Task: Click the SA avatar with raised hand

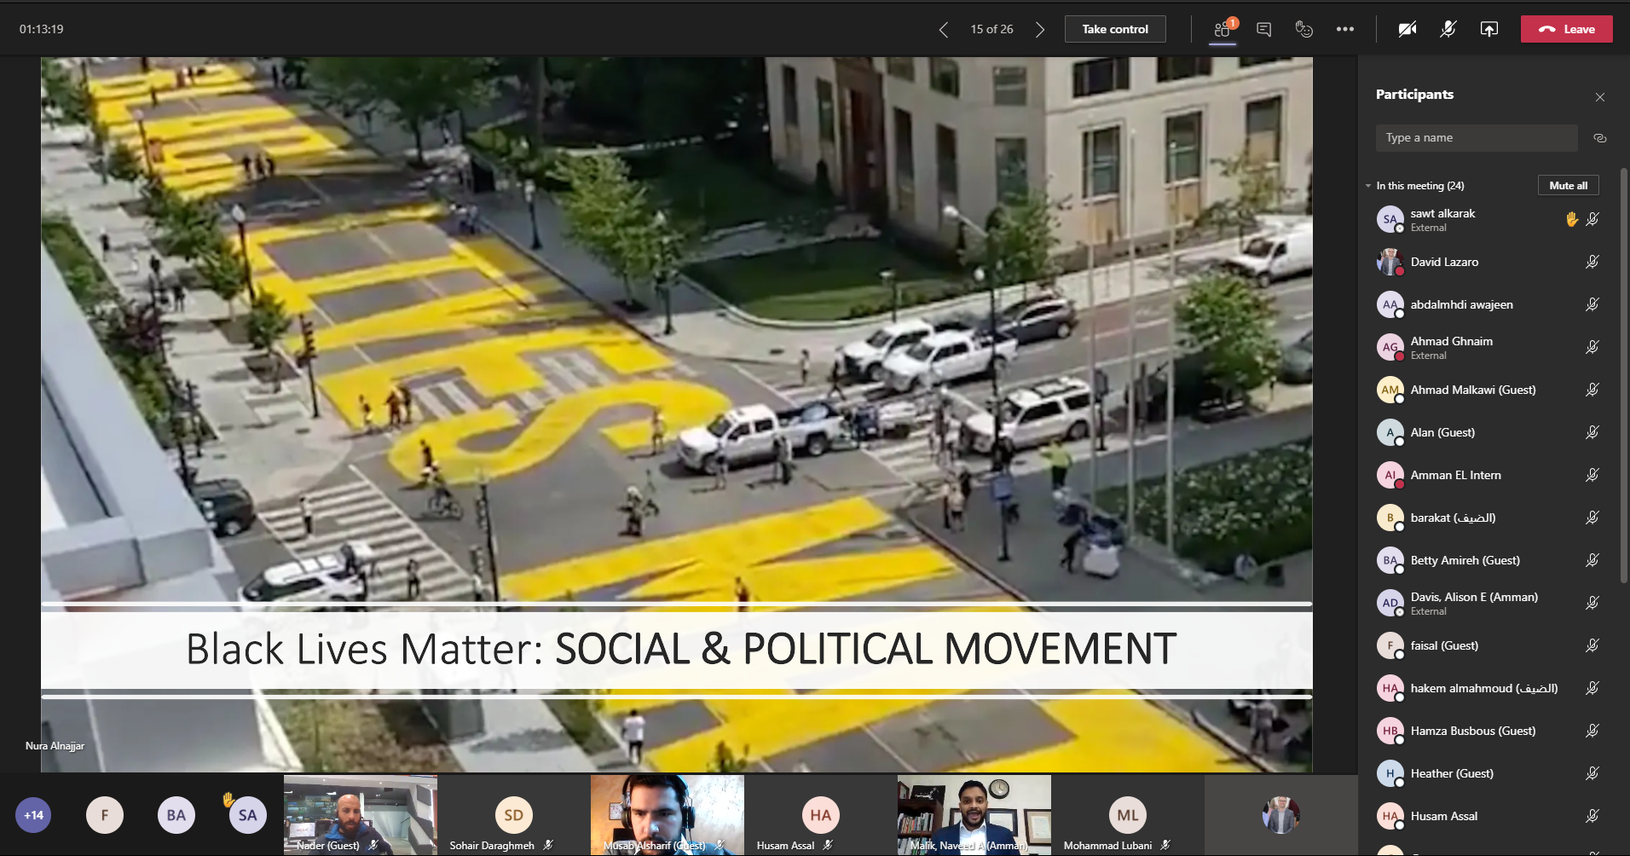Action: click(x=247, y=815)
